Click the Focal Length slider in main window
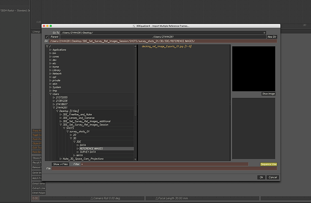This screenshot has width=311, height=203. pyautogui.click(x=202, y=198)
